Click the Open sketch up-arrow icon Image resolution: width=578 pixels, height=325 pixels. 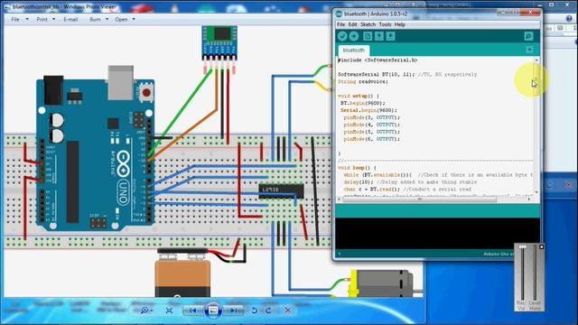379,36
